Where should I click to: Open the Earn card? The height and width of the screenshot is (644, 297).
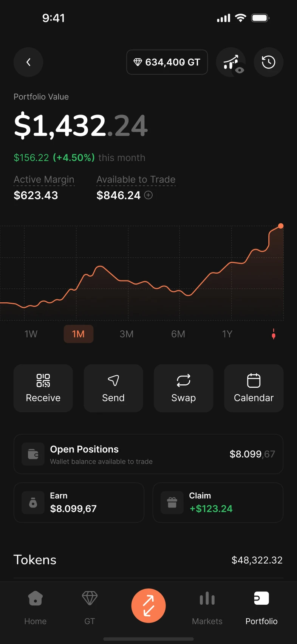(x=79, y=503)
